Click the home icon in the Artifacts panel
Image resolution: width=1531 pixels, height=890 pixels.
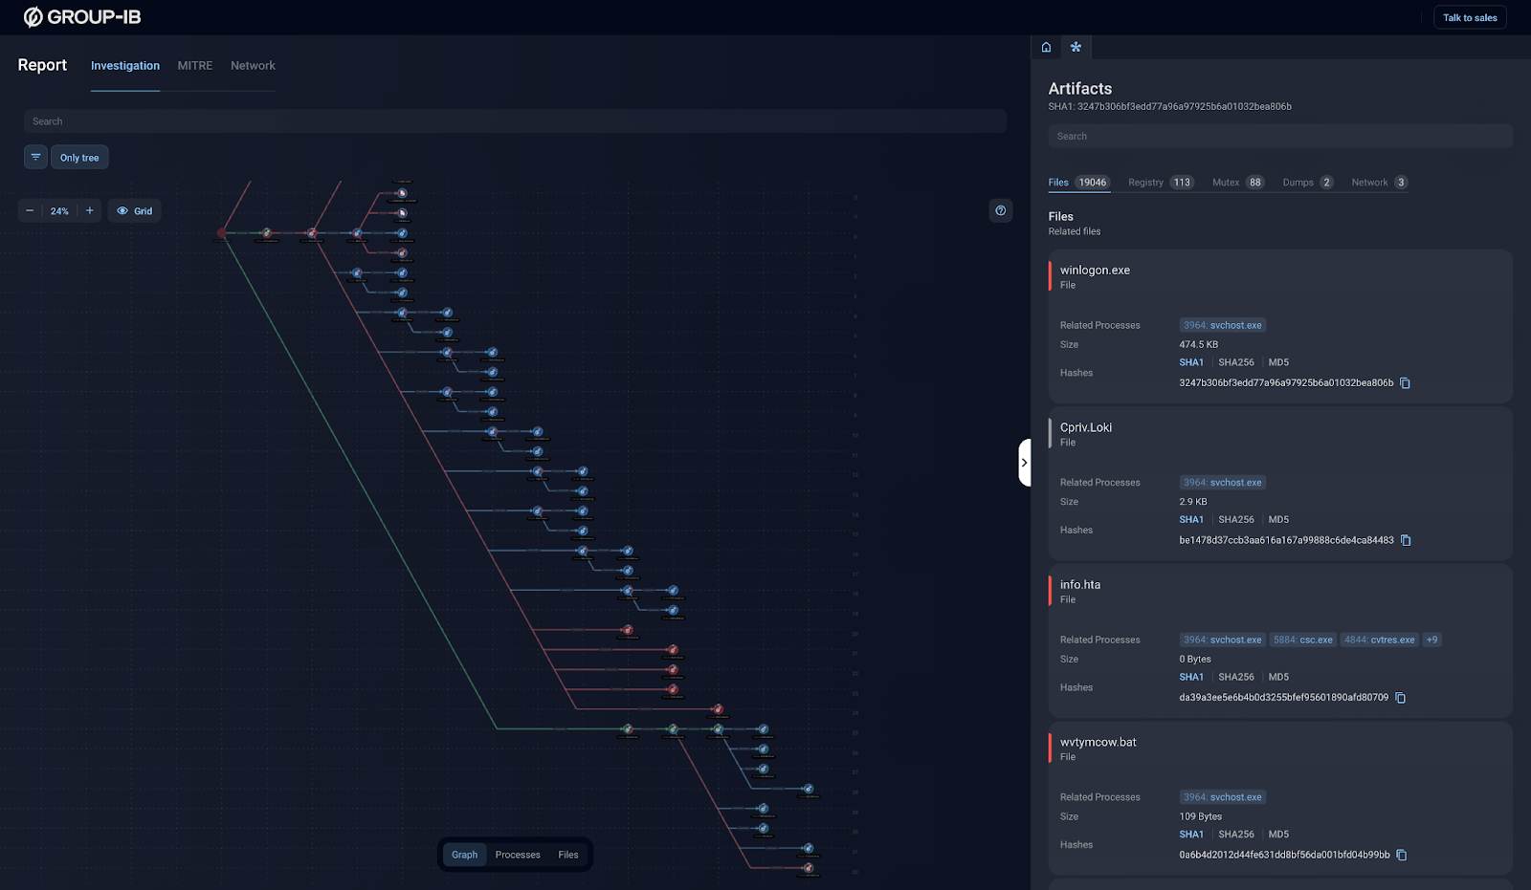click(1046, 46)
